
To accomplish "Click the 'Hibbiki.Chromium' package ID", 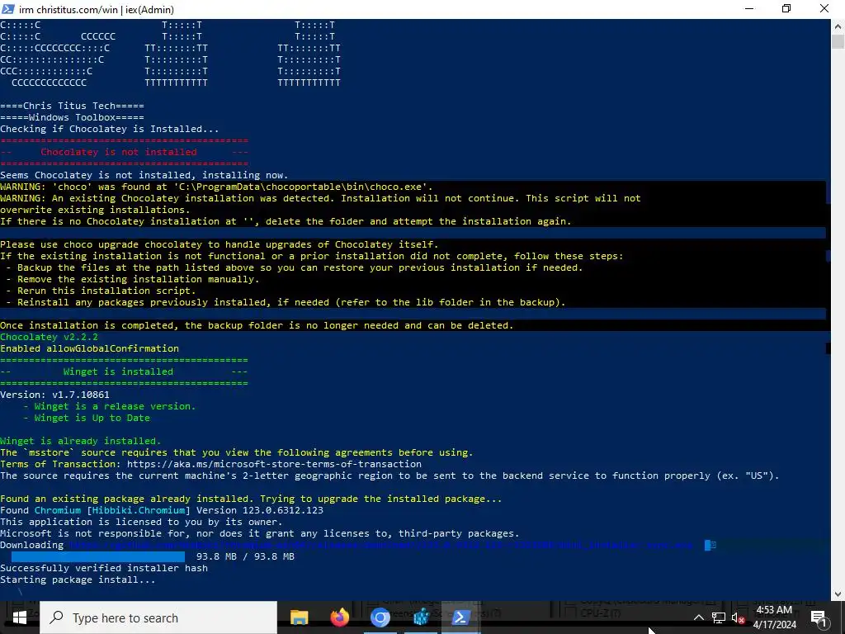I will [x=139, y=510].
